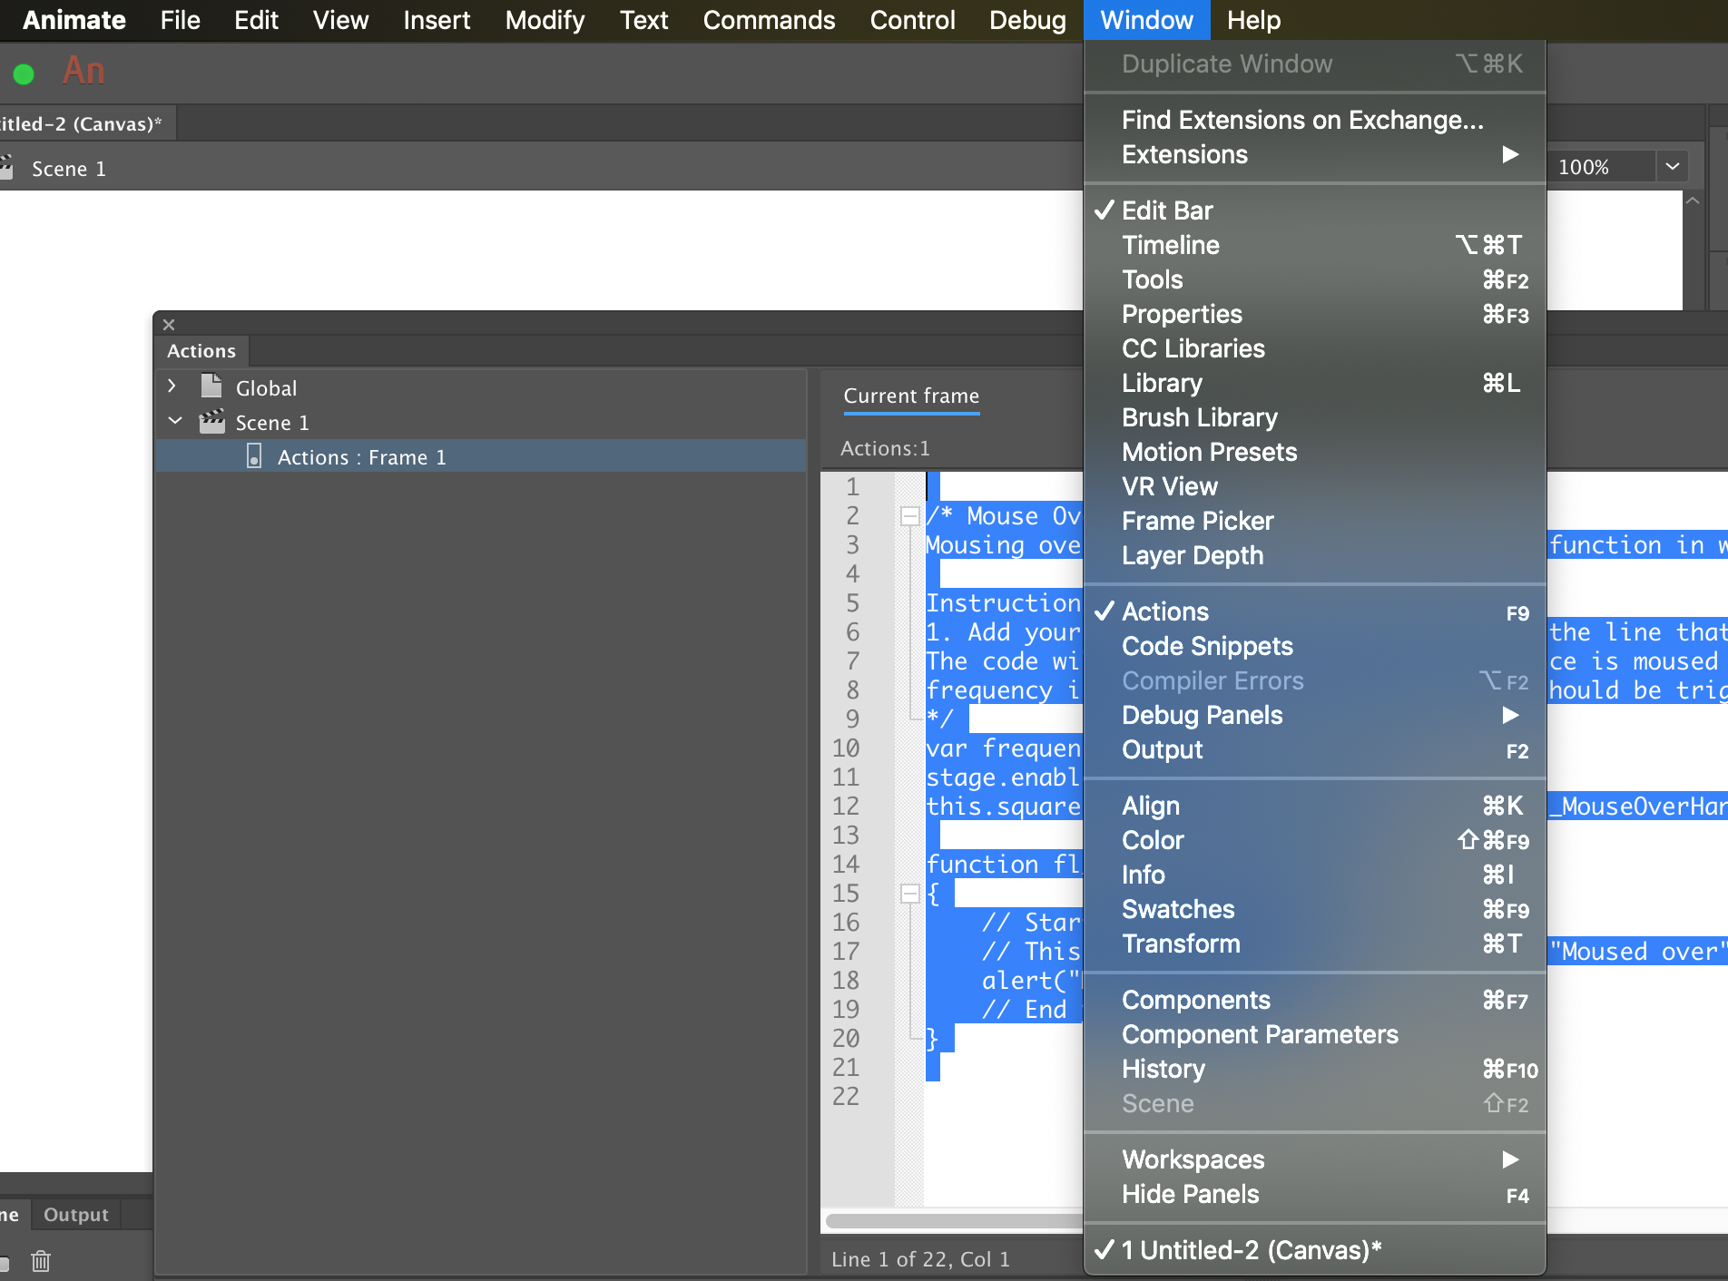Collapse the Scene 1 node in Actions tree
Viewport: 1728px width, 1281px height.
click(x=175, y=421)
